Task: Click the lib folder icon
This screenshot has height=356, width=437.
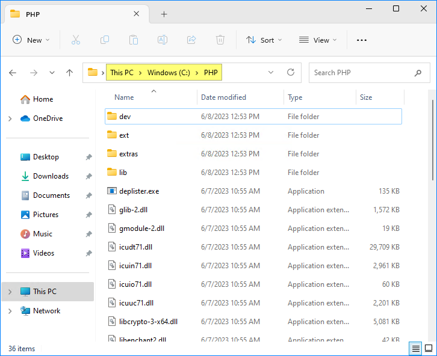Action: click(x=112, y=172)
